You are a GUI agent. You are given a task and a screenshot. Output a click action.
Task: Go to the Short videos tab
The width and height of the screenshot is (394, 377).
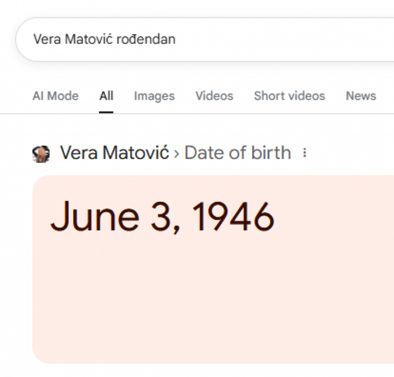point(289,96)
